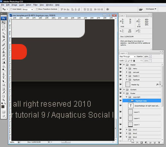Viewport: 166px width, 147px height.
Task: Select the Horizontal Type tool
Action: pos(4,78)
